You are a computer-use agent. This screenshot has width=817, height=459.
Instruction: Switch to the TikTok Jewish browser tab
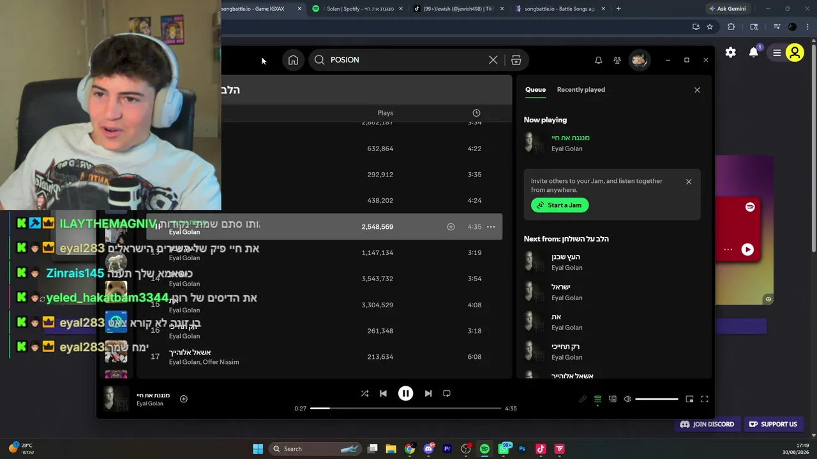point(458,9)
